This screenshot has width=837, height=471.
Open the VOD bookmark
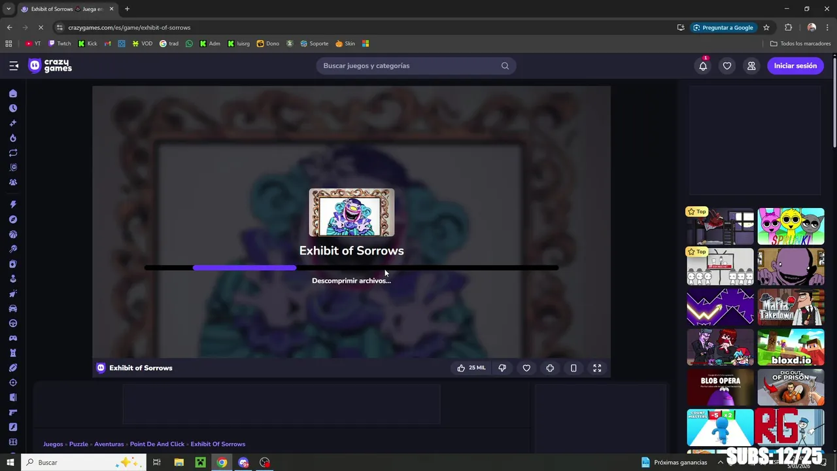(x=143, y=44)
